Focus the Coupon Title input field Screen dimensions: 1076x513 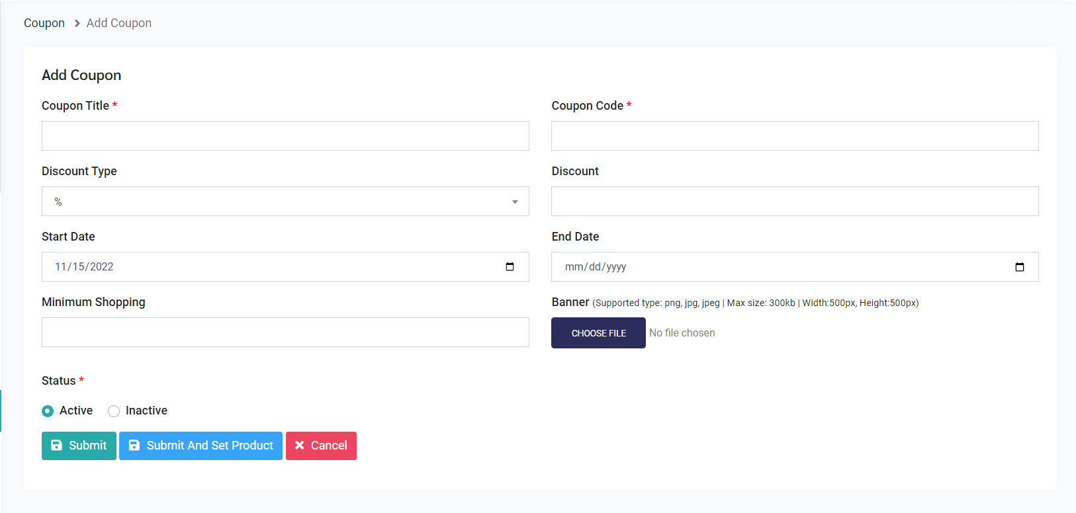point(285,136)
